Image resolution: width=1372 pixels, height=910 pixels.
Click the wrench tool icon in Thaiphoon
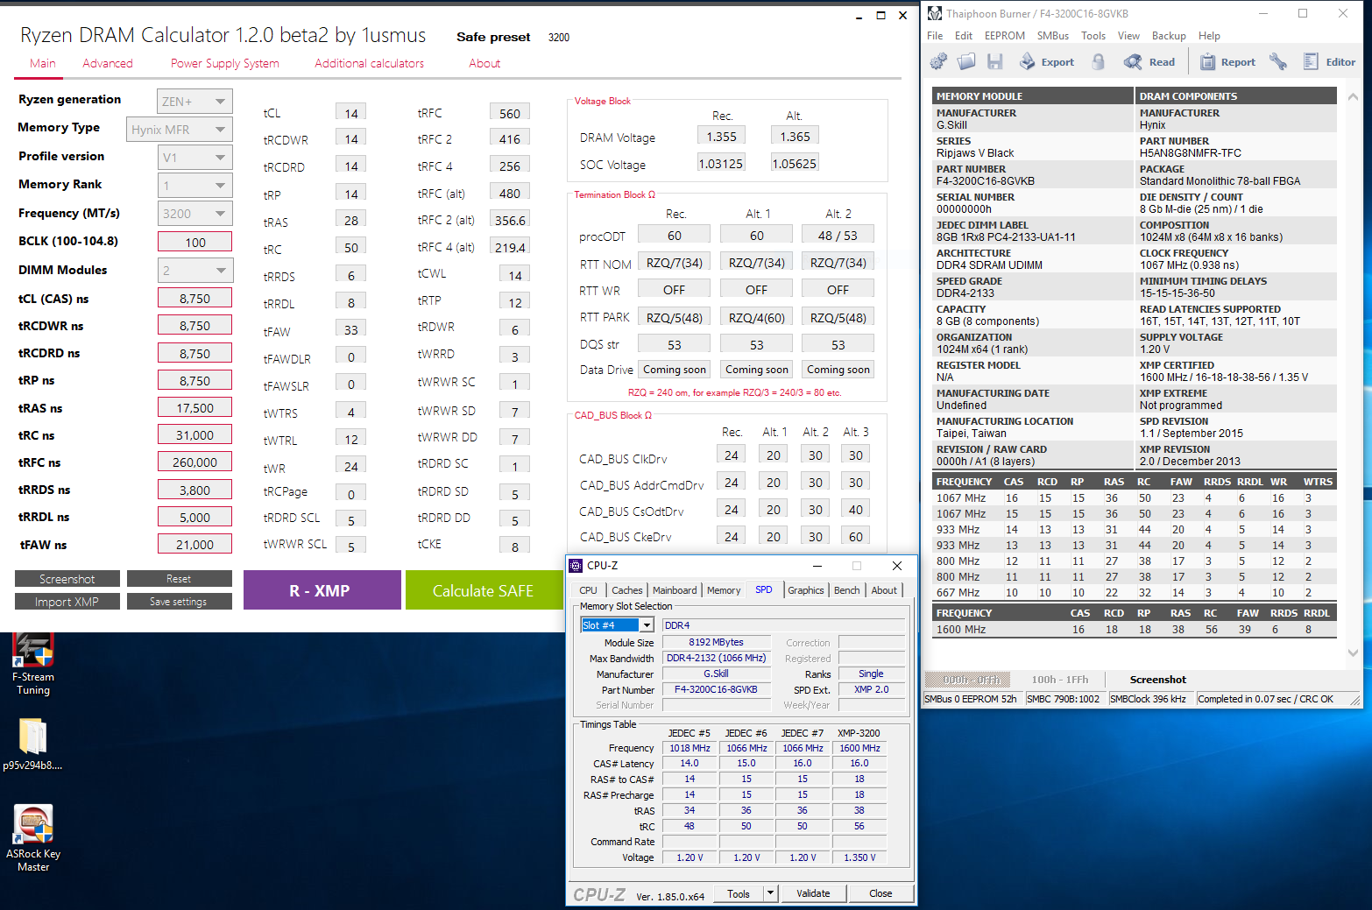click(1278, 61)
